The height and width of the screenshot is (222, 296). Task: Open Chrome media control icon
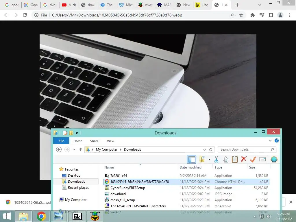(262, 15)
